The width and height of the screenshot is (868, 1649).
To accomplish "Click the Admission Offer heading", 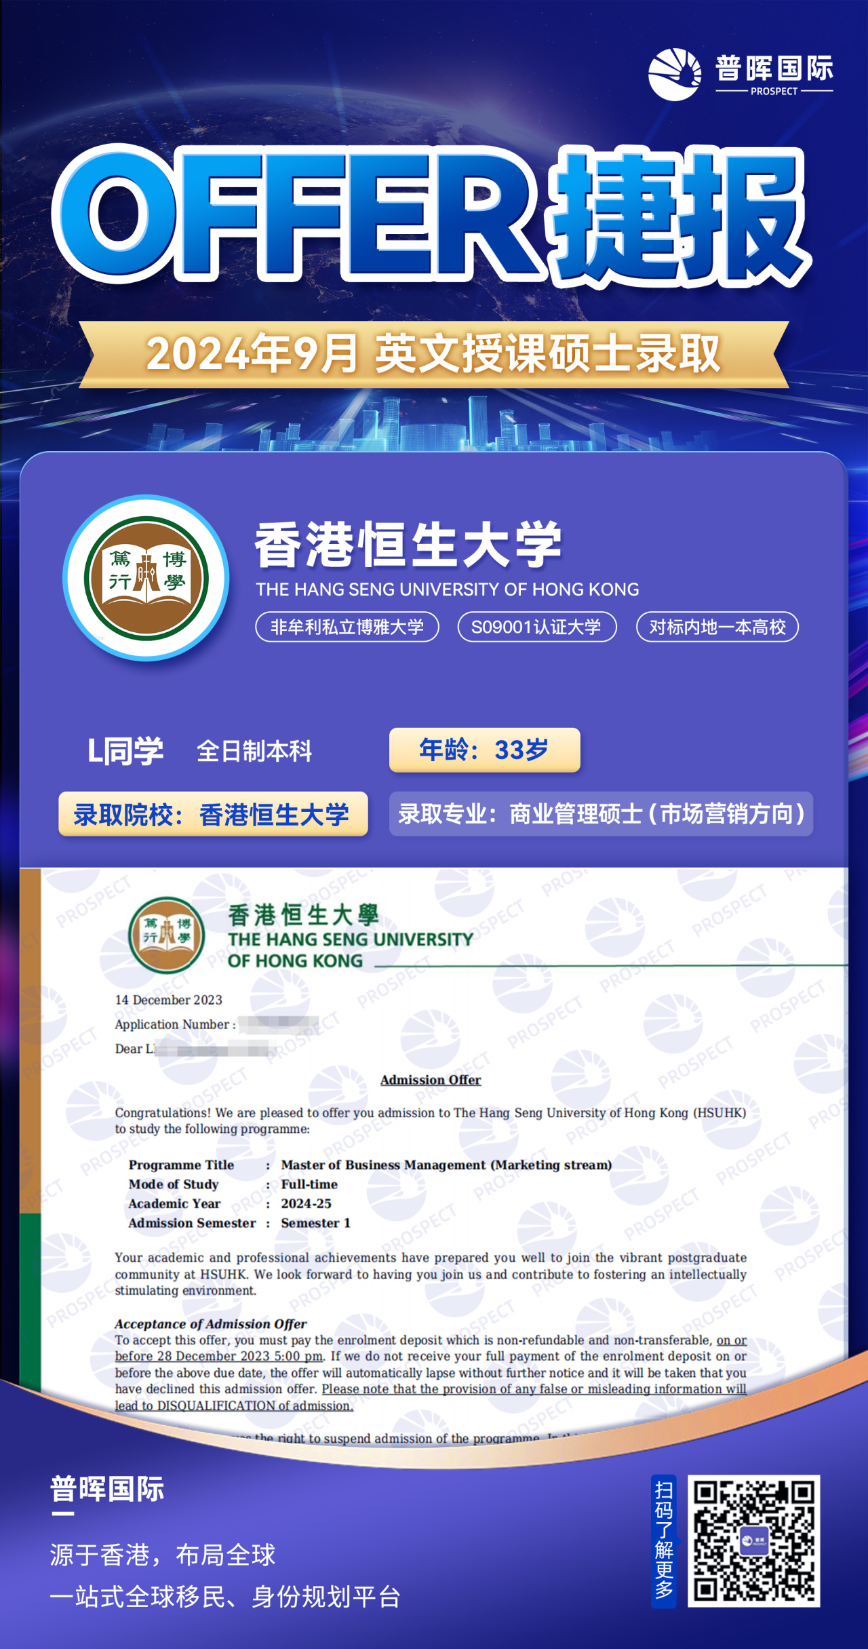I will coord(431,1080).
